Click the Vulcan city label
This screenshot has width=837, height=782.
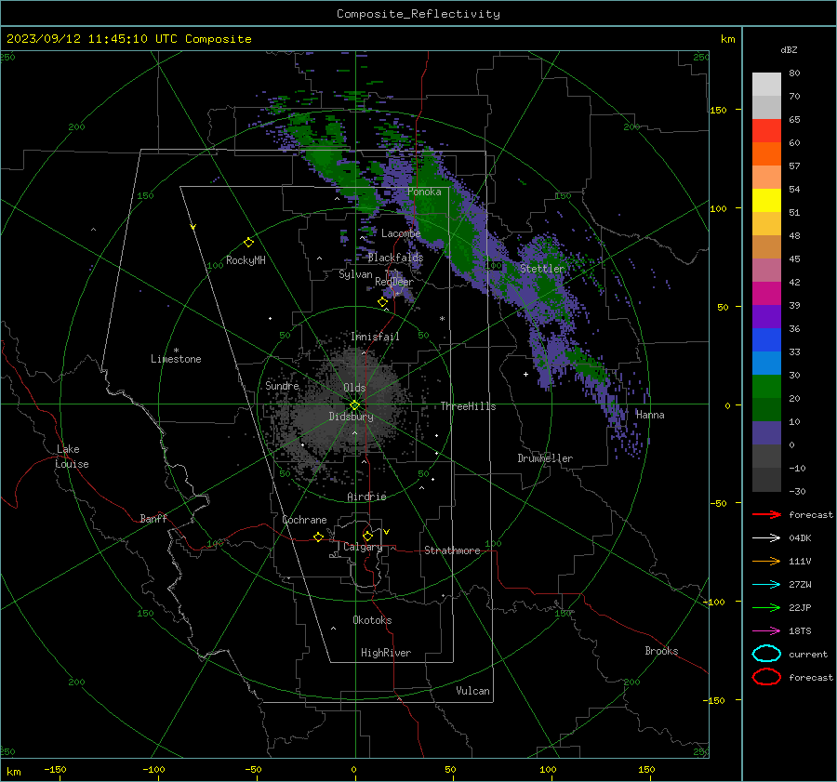[x=472, y=691]
